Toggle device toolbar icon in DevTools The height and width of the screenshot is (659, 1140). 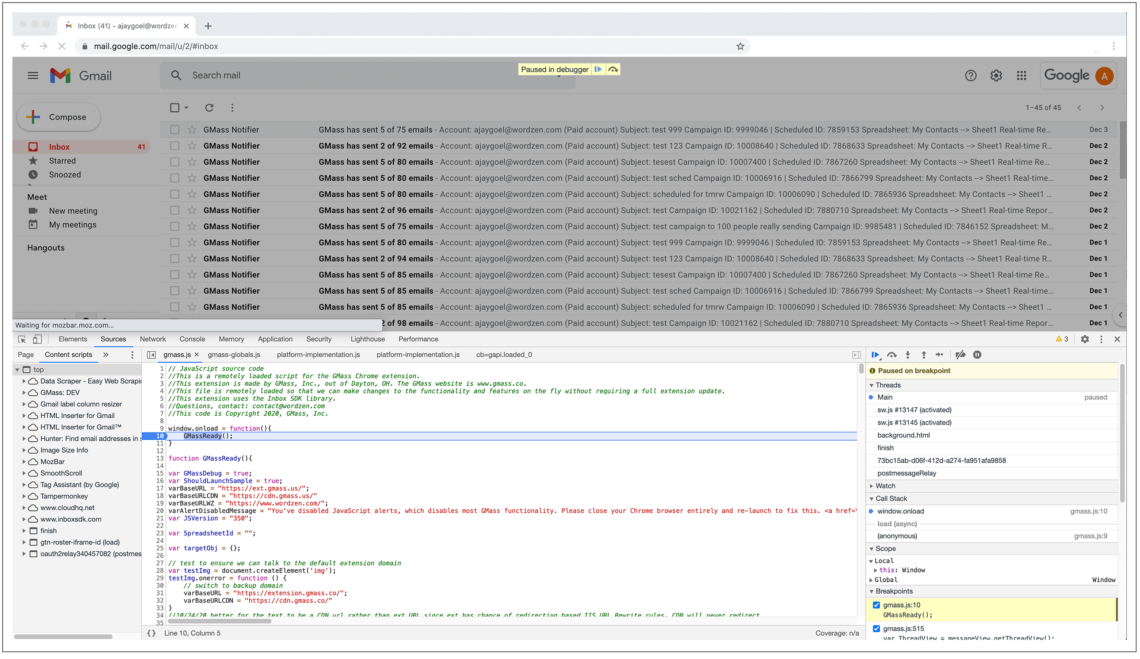point(37,339)
